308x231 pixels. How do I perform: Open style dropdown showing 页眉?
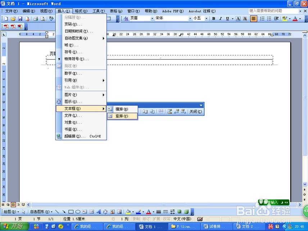click(x=152, y=18)
